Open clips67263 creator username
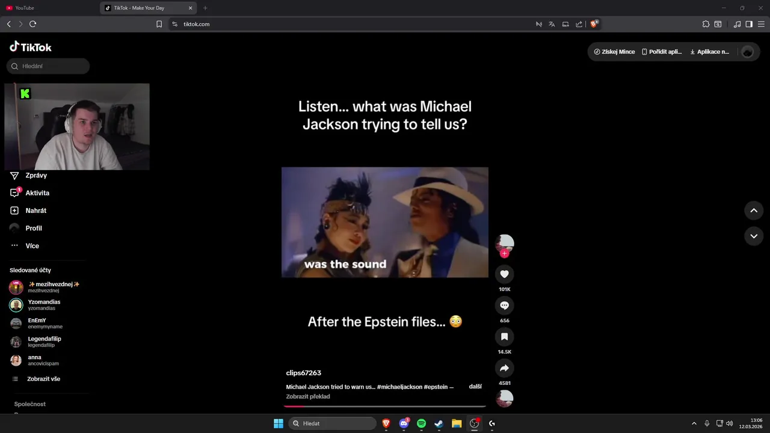This screenshot has height=433, width=770. (x=304, y=373)
